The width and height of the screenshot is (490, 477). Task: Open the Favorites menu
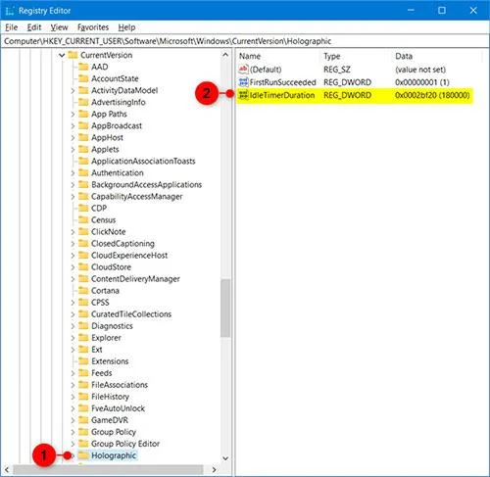[93, 27]
